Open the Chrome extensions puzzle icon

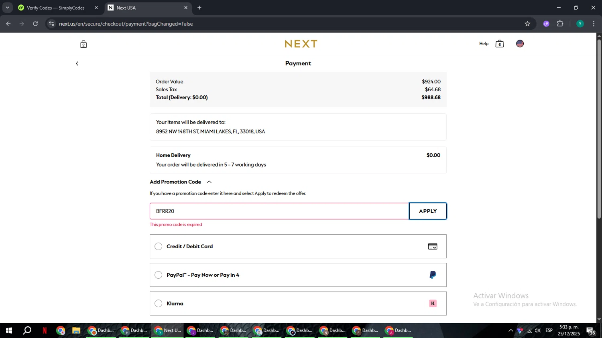tap(560, 24)
